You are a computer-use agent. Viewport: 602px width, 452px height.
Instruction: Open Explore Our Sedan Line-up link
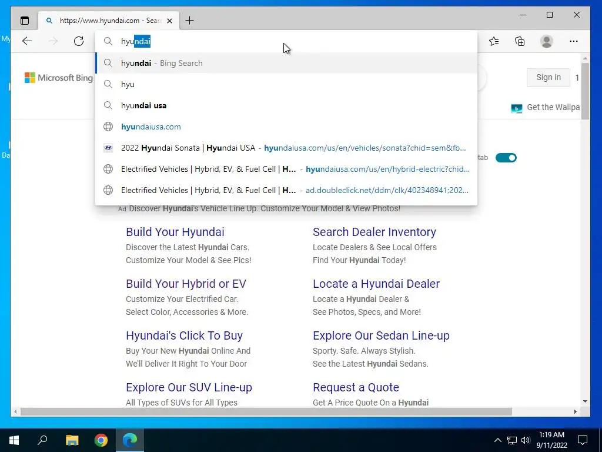click(x=381, y=335)
